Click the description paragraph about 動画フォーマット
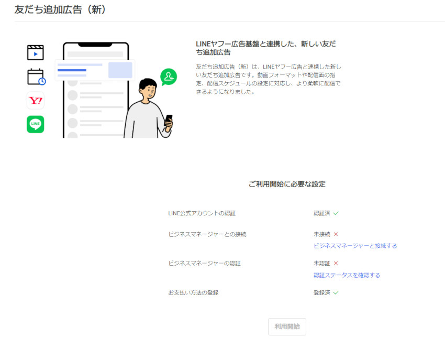445x339 pixels. point(269,79)
